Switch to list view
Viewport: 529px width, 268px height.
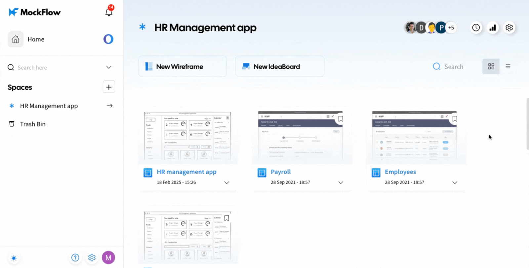click(508, 67)
